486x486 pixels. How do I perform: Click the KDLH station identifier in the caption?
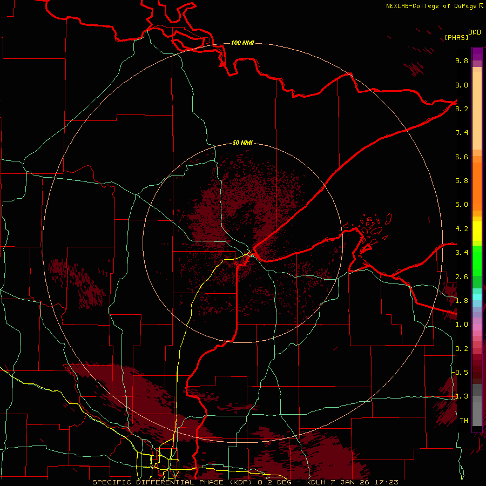point(316,482)
